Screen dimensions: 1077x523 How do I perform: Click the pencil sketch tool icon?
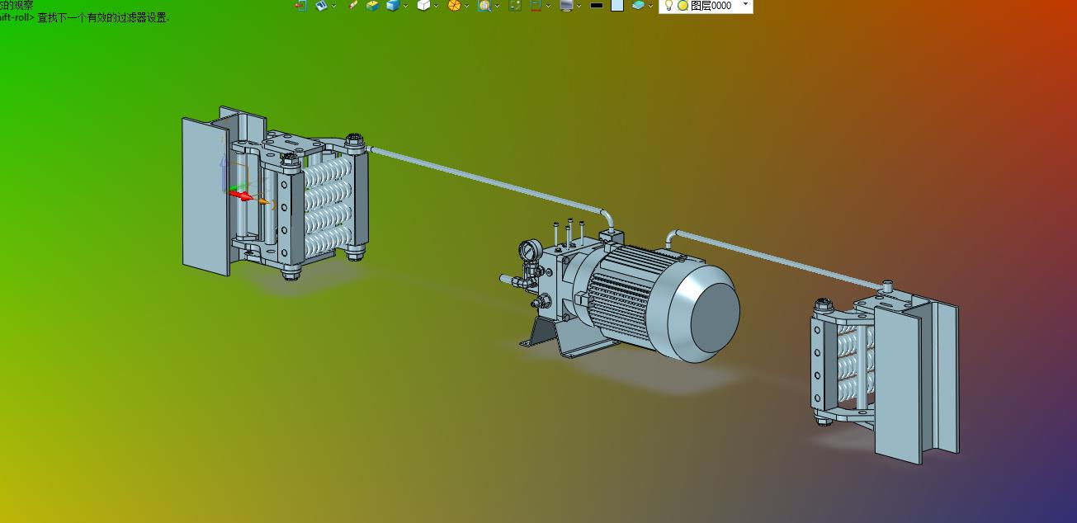(353, 5)
